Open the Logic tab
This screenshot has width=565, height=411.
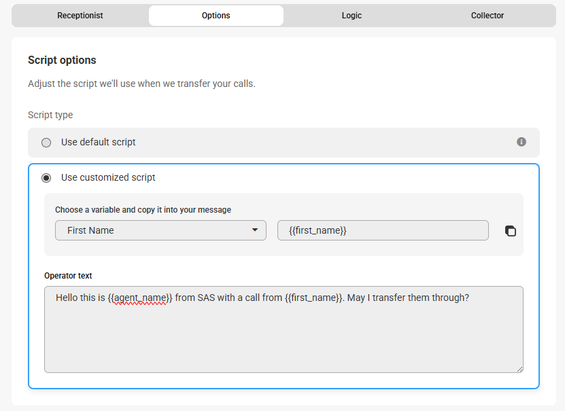point(352,16)
